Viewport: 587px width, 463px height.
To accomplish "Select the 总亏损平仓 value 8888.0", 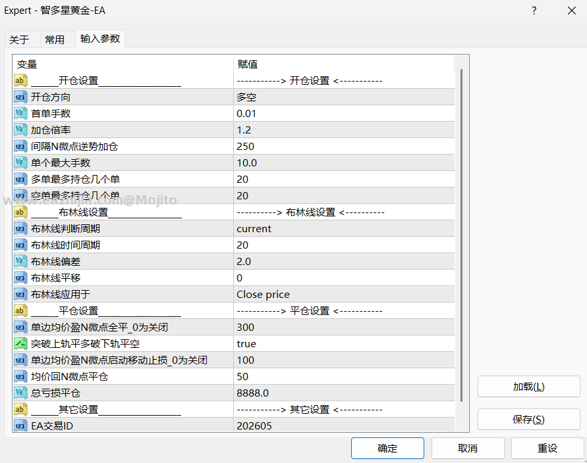I will pyautogui.click(x=344, y=393).
